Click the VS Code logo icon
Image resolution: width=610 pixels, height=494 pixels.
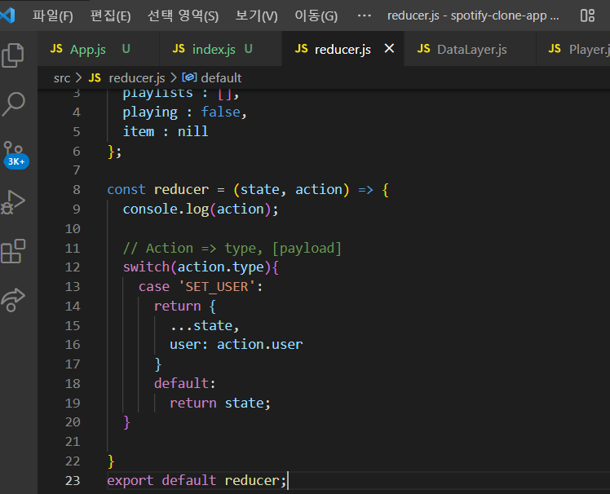point(8,15)
